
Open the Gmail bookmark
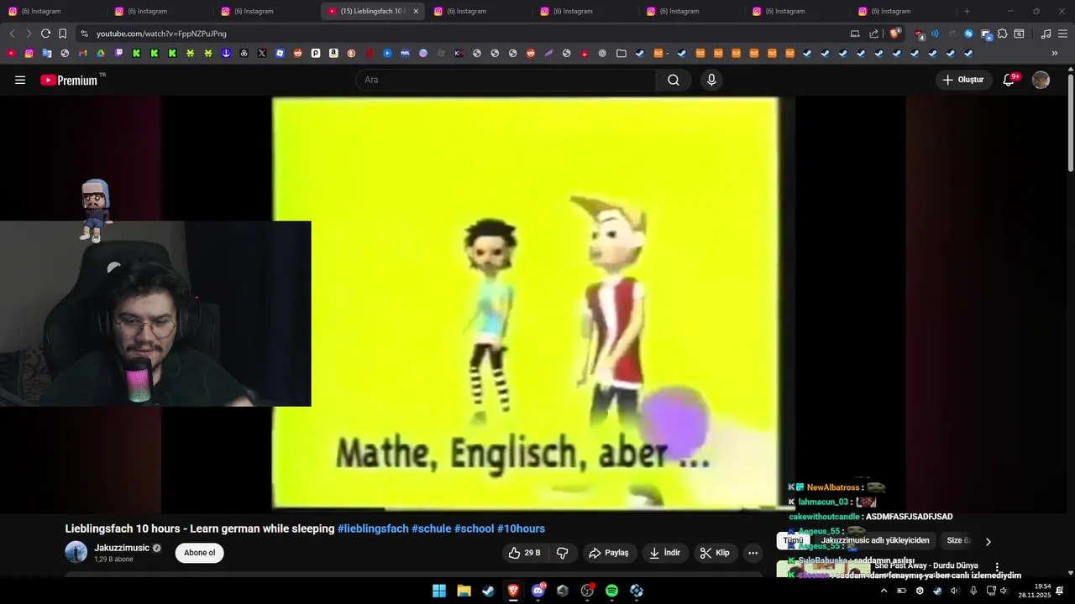click(x=82, y=53)
